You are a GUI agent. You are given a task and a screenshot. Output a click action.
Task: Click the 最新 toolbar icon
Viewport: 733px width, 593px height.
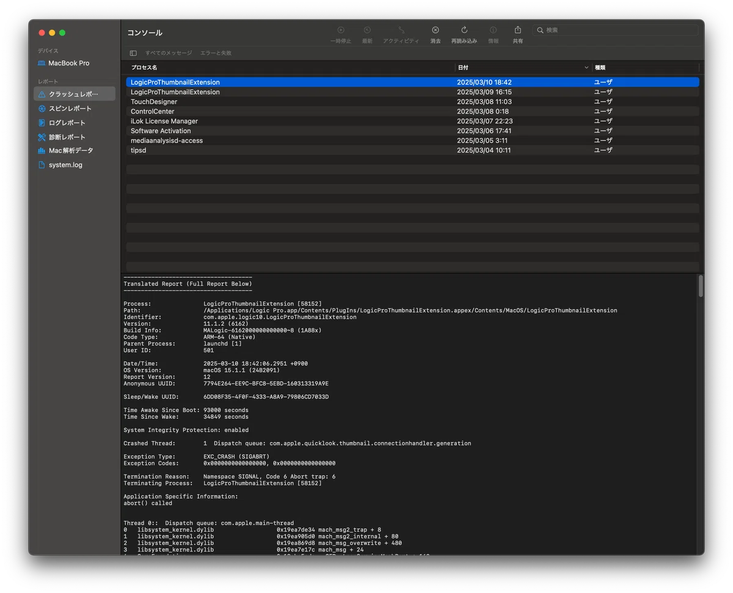click(367, 30)
